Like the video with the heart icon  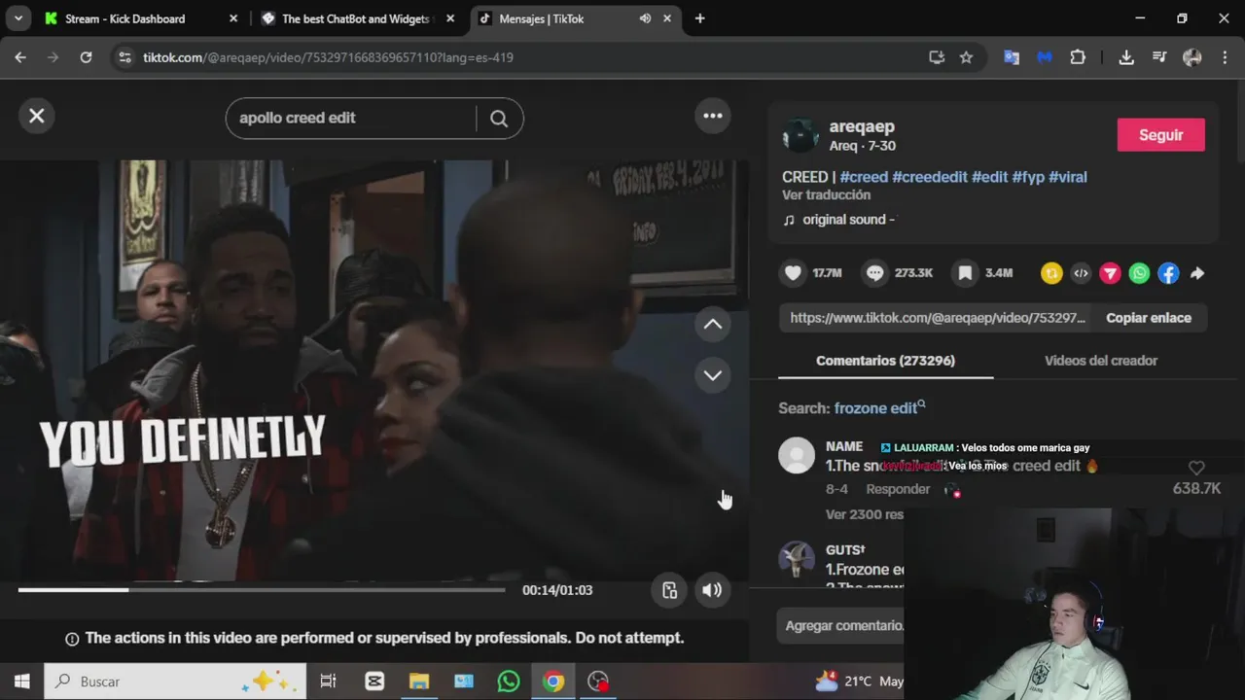pyautogui.click(x=794, y=273)
